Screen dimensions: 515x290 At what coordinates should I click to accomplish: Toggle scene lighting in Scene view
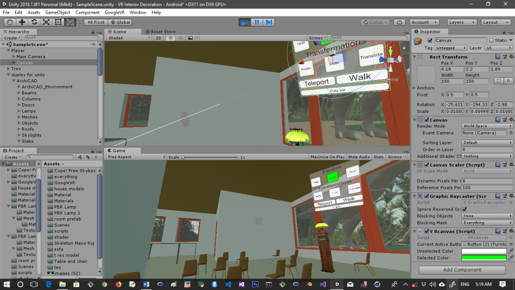171,38
